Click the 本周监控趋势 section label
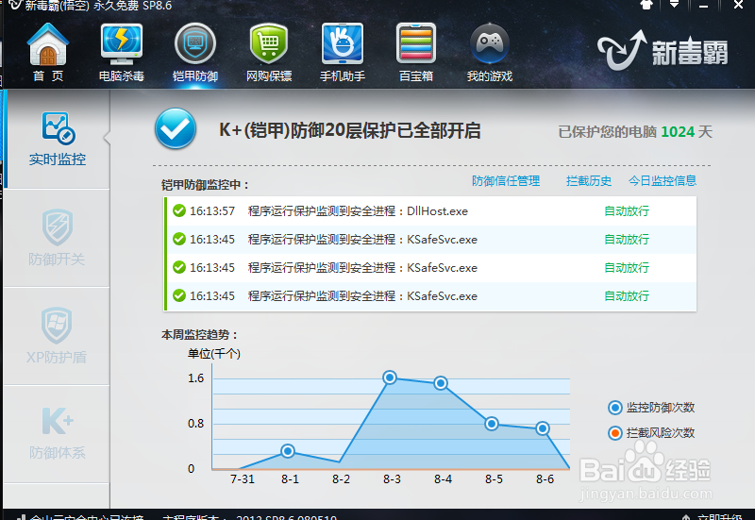755x520 pixels. coord(199,335)
